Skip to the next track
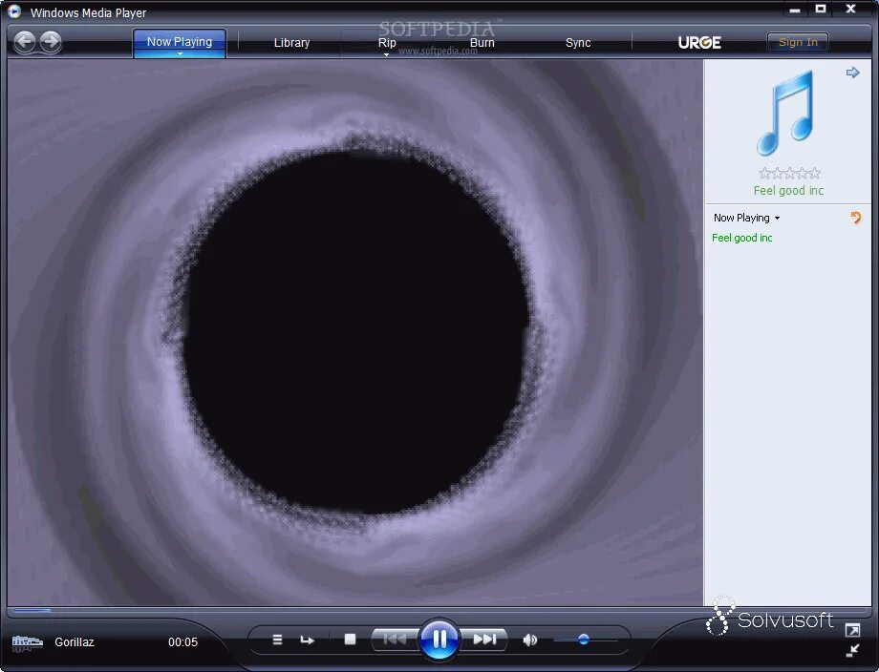This screenshot has width=879, height=672. pos(484,639)
